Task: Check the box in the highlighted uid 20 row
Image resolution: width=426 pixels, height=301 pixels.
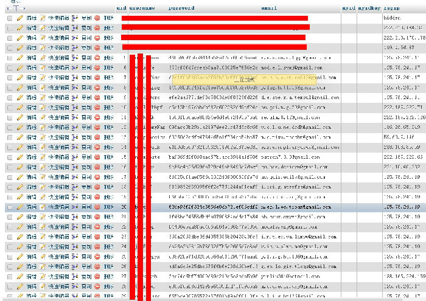Action: (x=9, y=207)
